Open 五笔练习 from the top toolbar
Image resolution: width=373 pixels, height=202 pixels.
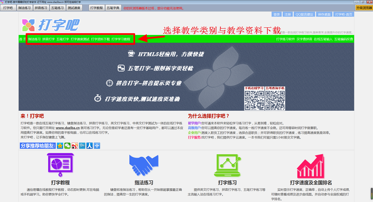point(57,8)
